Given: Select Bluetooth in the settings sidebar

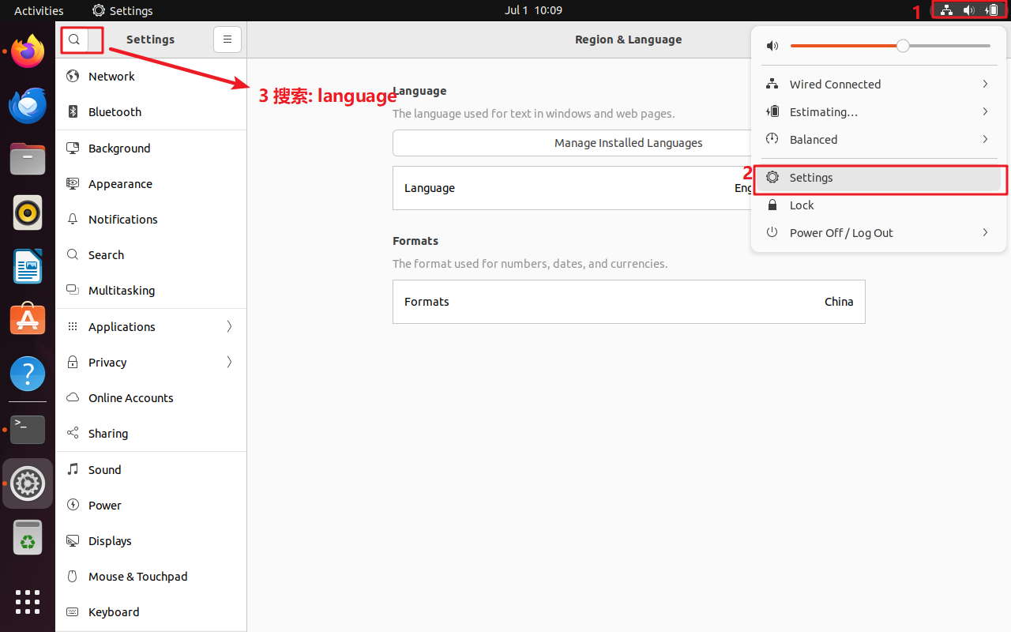Looking at the screenshot, I should coord(115,112).
